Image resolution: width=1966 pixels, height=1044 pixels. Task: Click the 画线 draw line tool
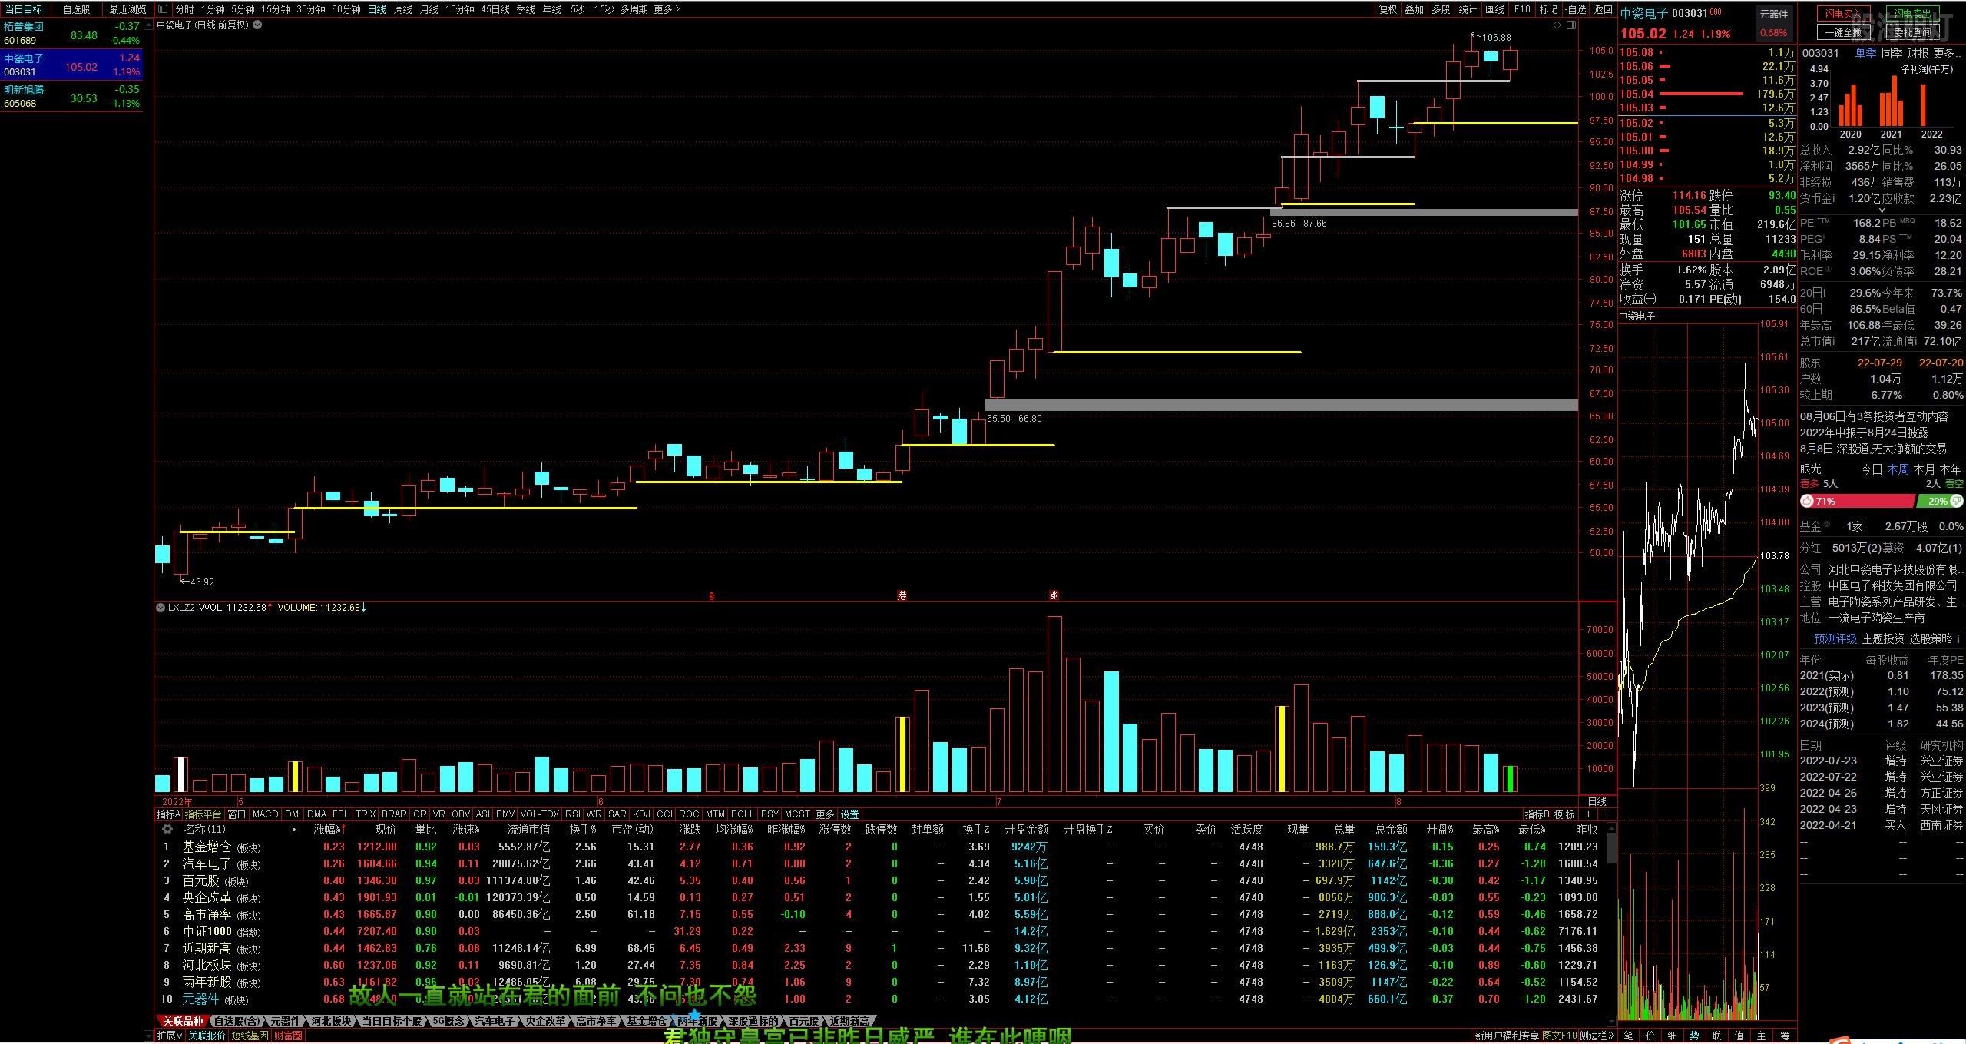pyautogui.click(x=1494, y=9)
